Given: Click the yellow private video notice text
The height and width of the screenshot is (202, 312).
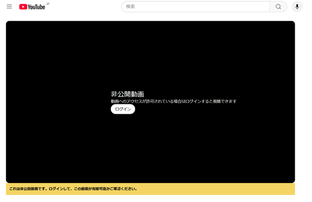Looking at the screenshot, I should (73, 189).
